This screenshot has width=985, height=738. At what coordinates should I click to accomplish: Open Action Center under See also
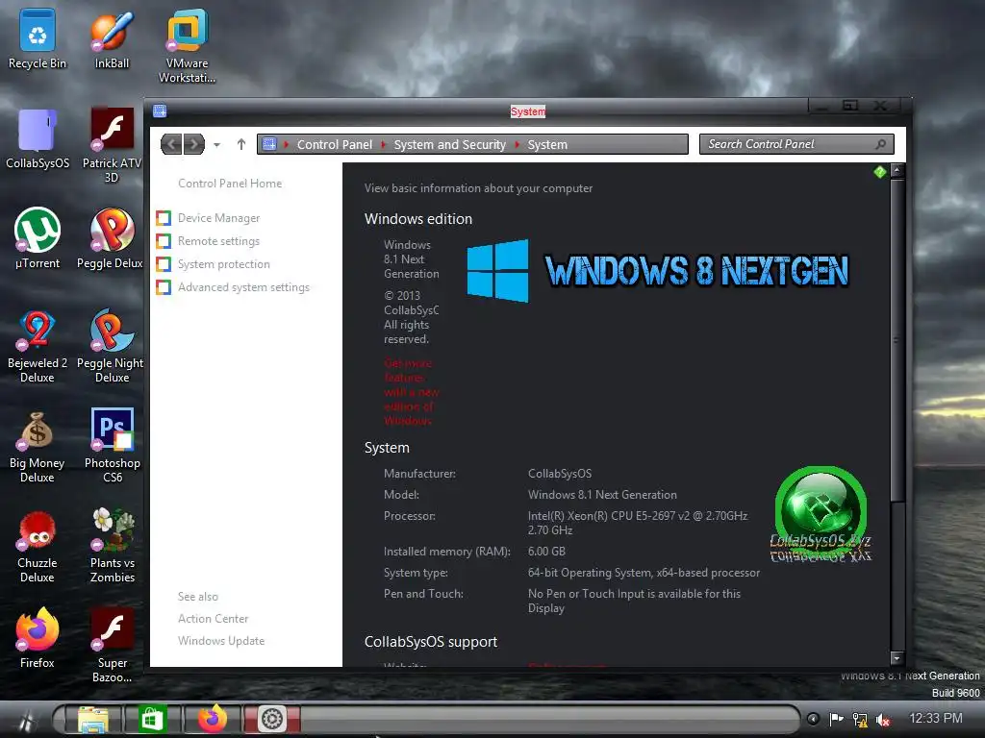(x=213, y=619)
